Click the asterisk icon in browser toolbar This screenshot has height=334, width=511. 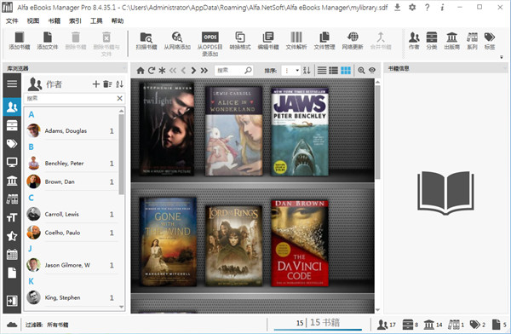162,70
